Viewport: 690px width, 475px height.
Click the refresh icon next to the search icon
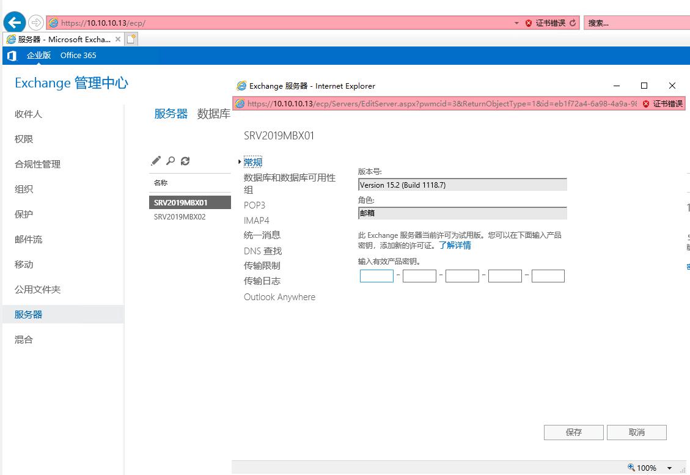coord(186,161)
